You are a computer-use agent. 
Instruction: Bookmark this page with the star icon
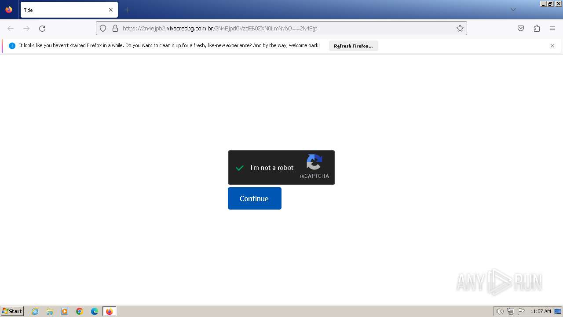460,28
